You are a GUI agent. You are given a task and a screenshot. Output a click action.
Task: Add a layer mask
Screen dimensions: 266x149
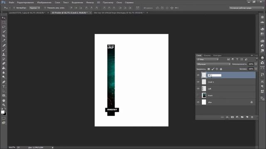point(232,117)
